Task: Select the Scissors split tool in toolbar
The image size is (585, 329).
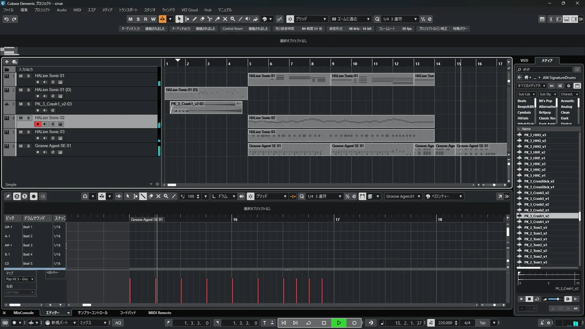Action: 210,19
